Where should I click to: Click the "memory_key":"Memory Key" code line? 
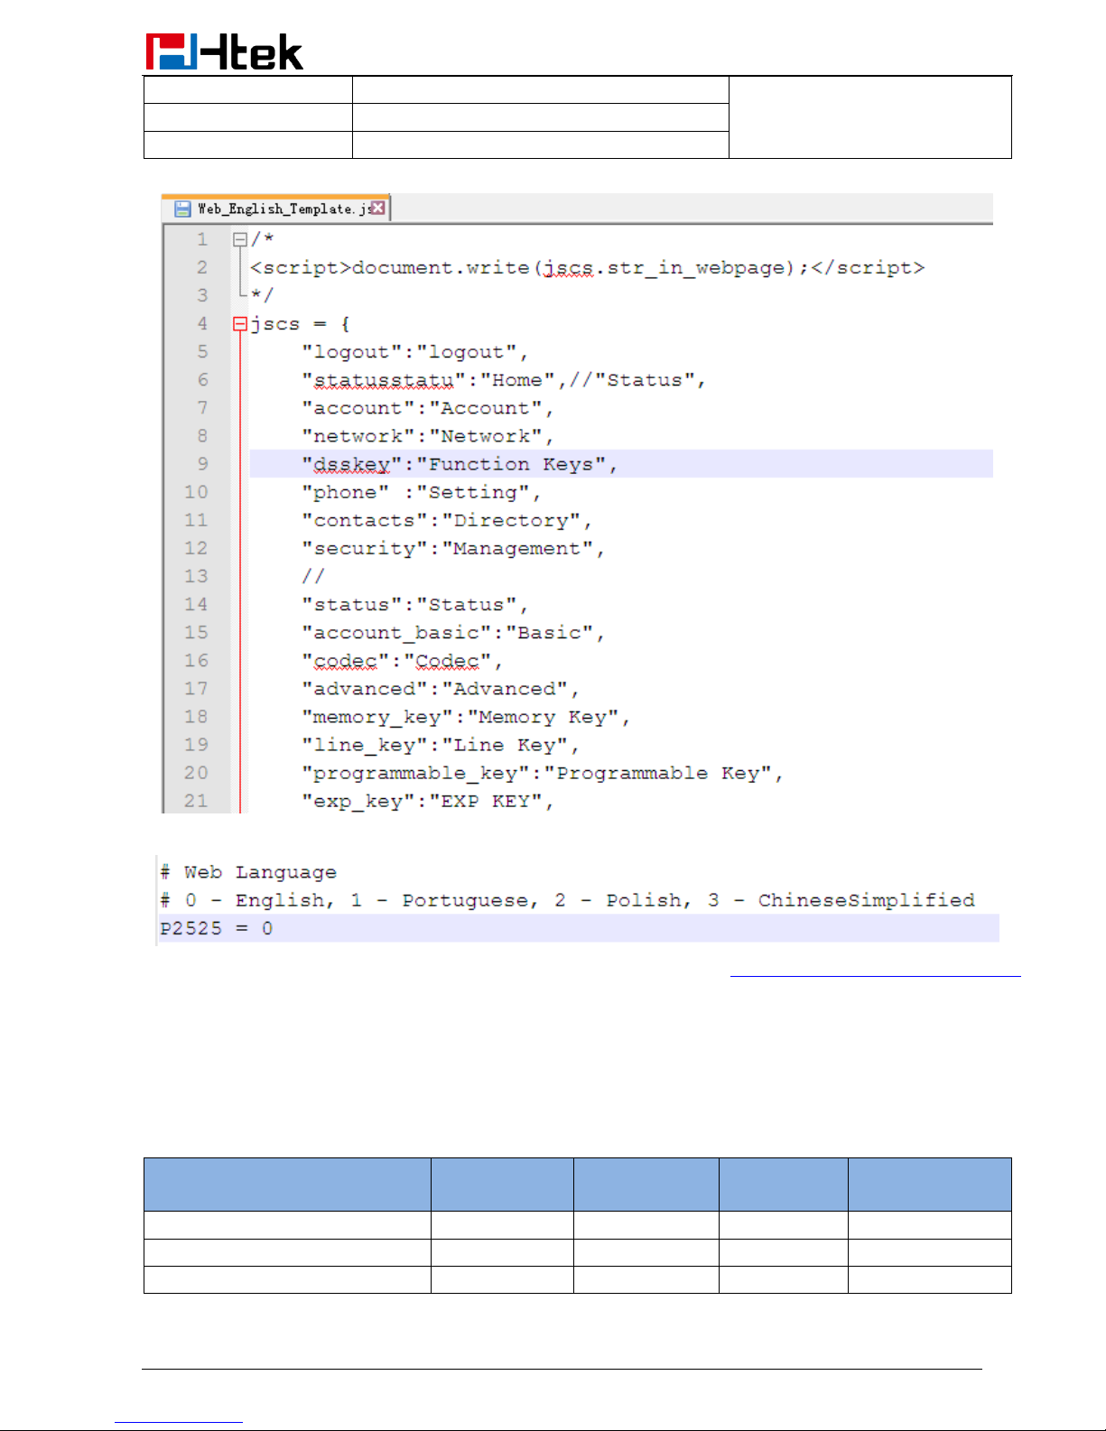point(465,717)
